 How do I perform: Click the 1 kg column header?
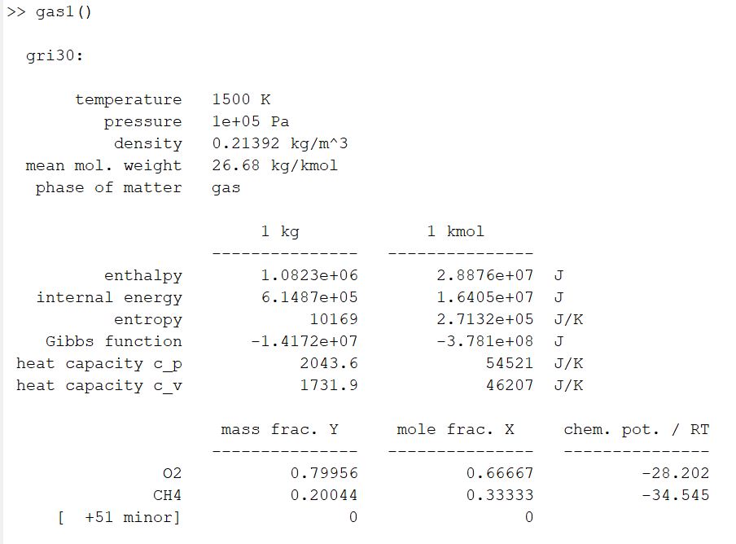click(280, 231)
